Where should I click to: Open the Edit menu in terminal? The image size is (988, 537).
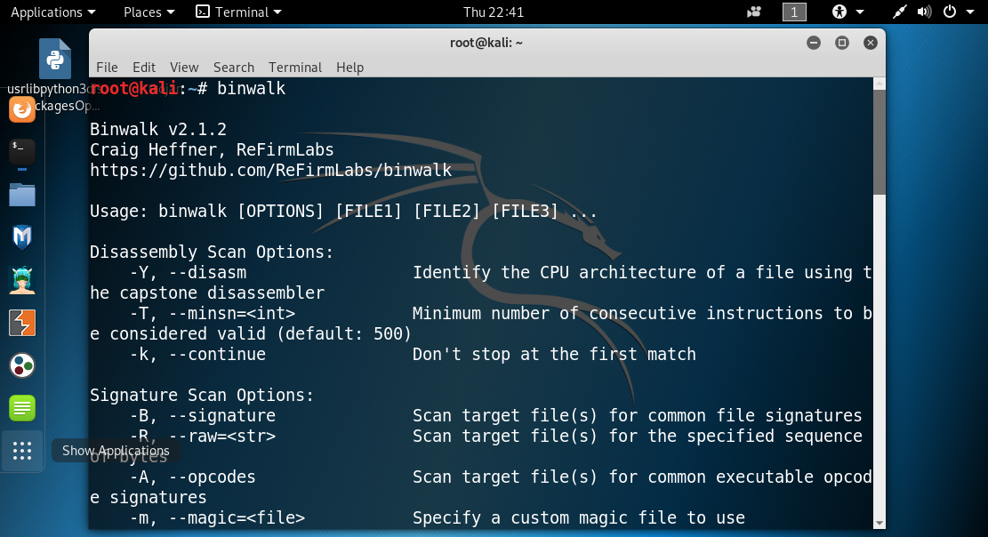[x=144, y=68]
